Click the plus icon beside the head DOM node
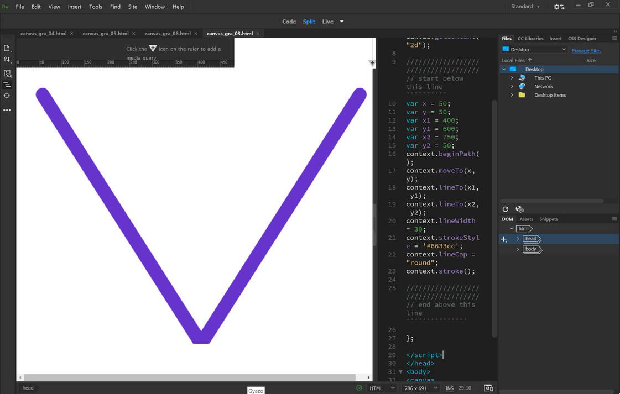The width and height of the screenshot is (620, 394). click(x=504, y=239)
